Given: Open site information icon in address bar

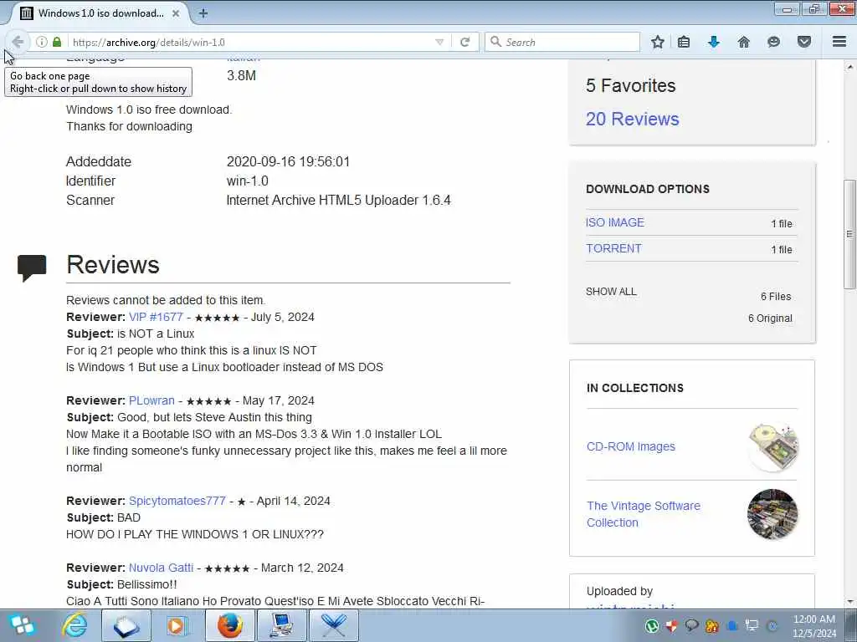Looking at the screenshot, I should tap(42, 42).
